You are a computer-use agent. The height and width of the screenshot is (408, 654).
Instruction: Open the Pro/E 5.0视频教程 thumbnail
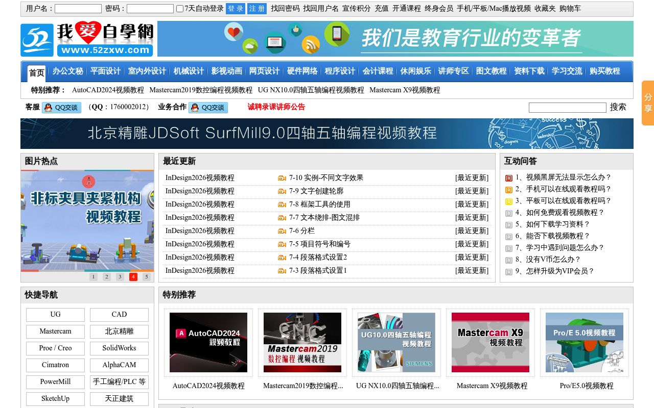coord(585,342)
